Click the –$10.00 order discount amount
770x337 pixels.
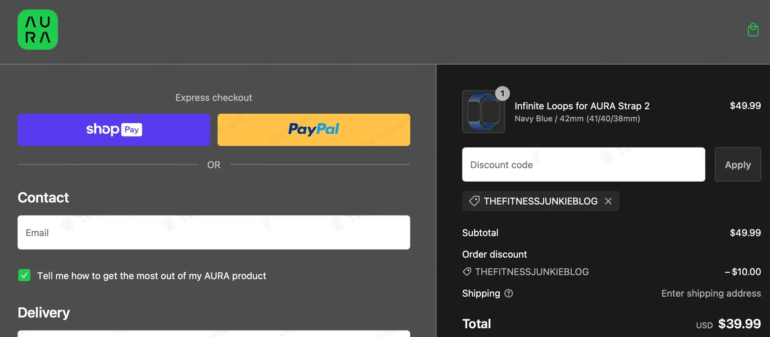[743, 272]
